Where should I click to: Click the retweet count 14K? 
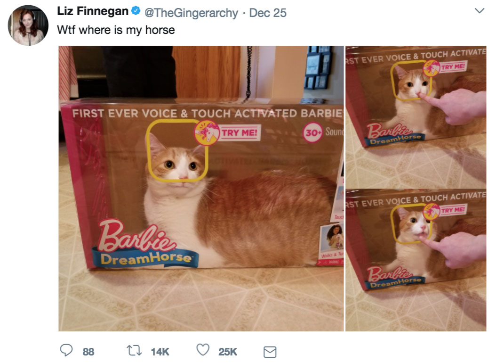pyautogui.click(x=160, y=352)
